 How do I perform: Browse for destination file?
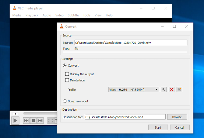[177, 117]
